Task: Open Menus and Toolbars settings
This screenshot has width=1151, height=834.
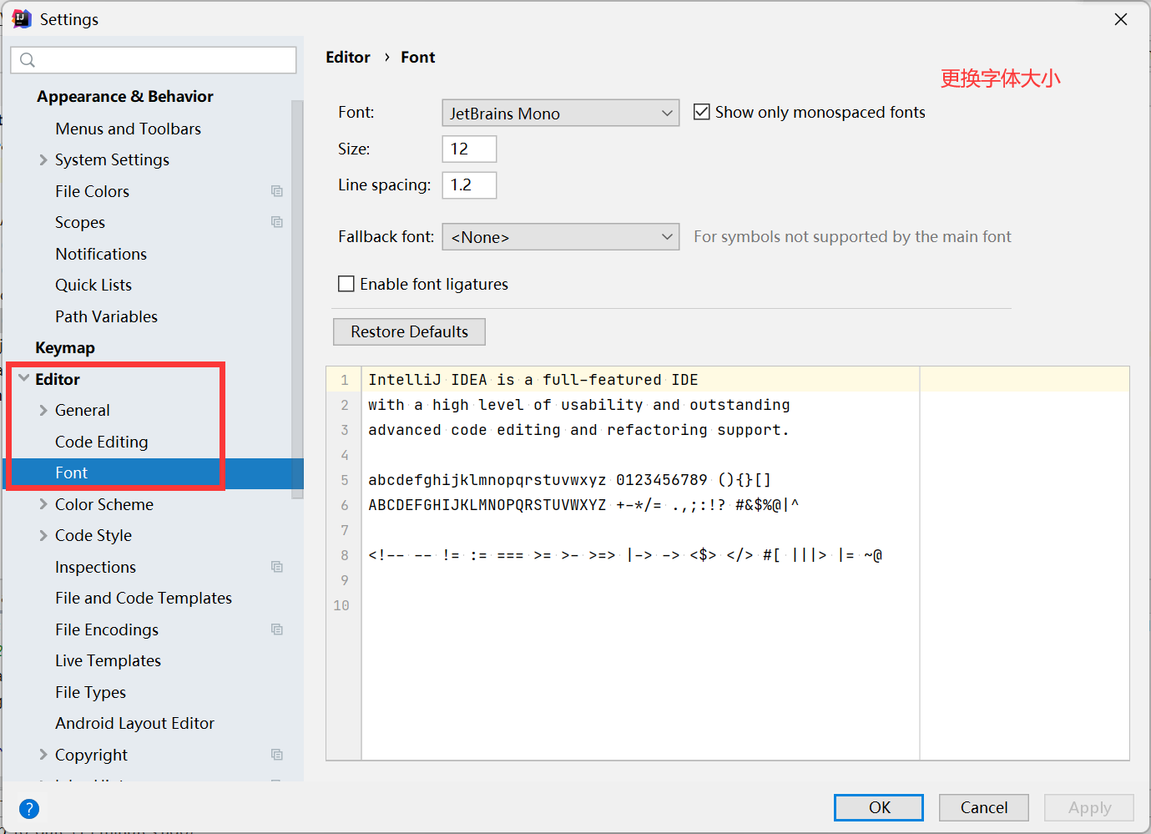Action: [x=129, y=129]
